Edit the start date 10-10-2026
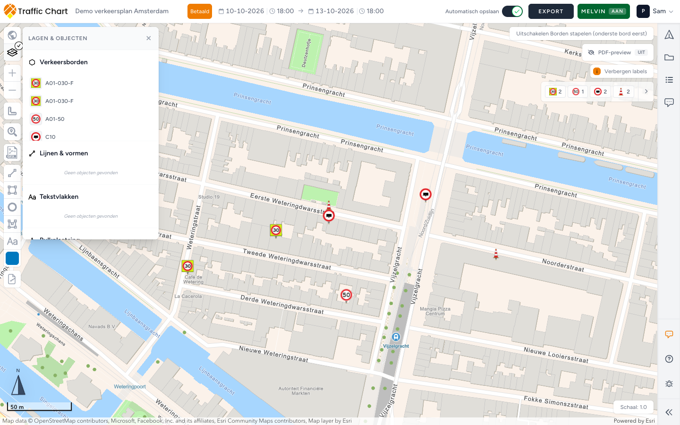680x425 pixels. pos(241,11)
